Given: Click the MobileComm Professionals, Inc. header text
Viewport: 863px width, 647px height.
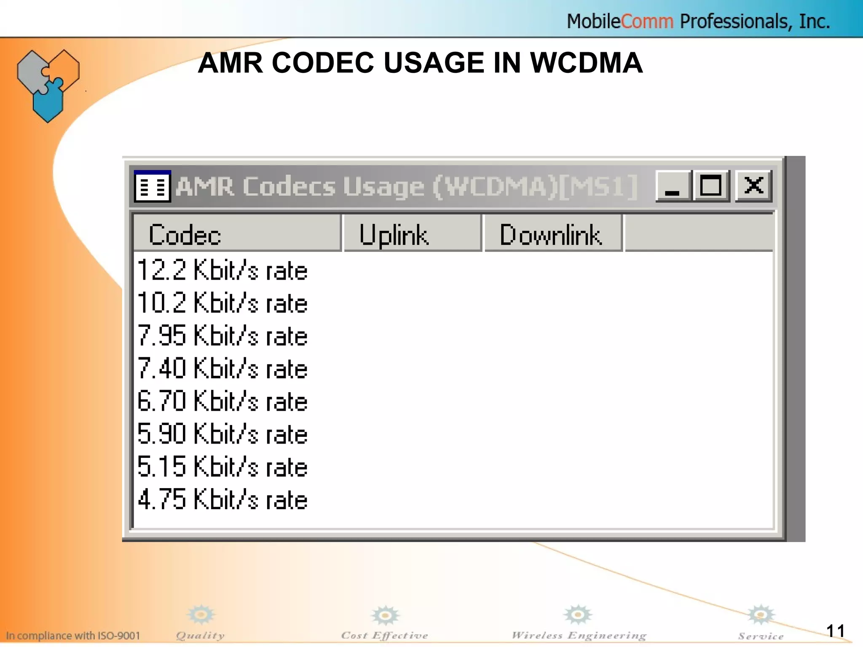Looking at the screenshot, I should (x=698, y=21).
